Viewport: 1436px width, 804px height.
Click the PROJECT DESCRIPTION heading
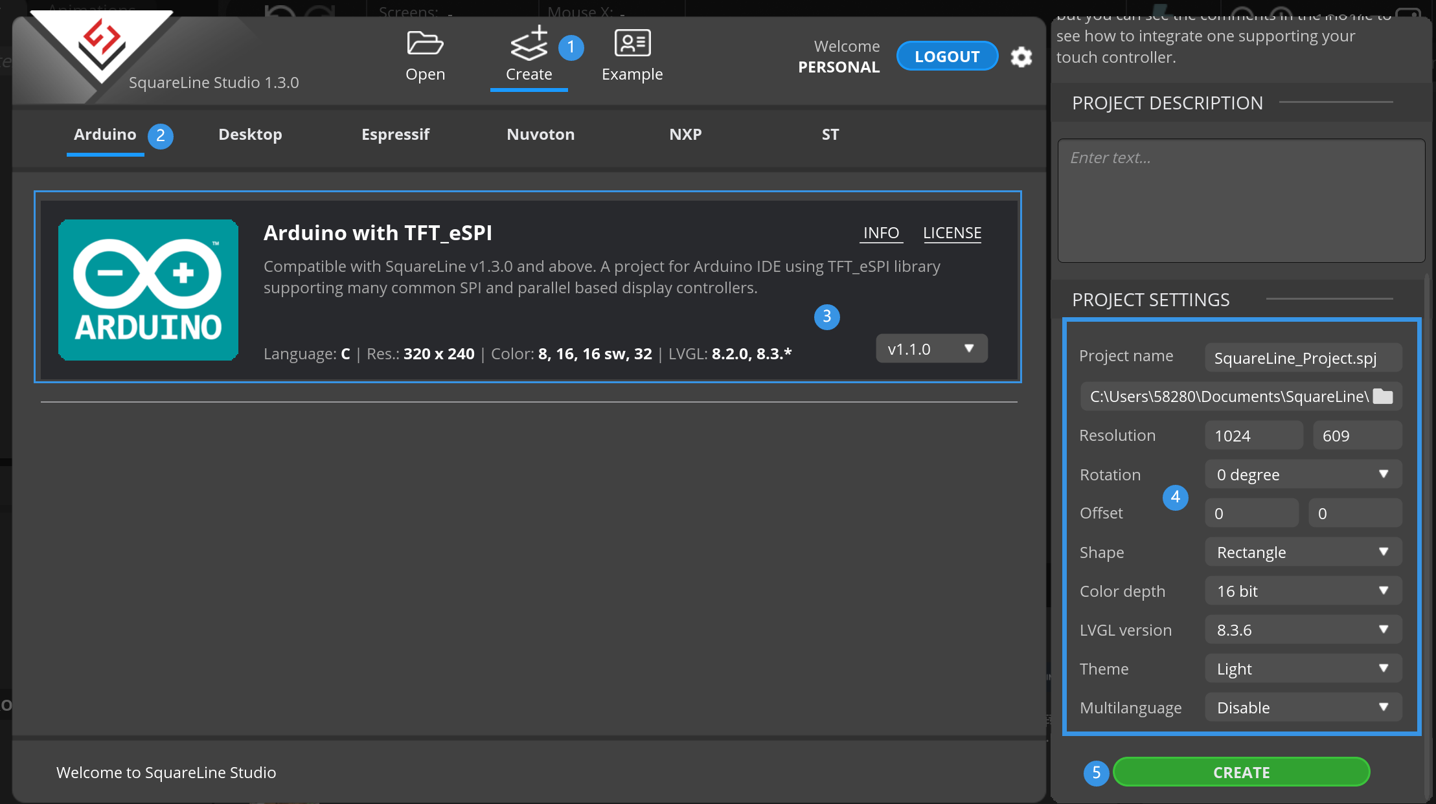coord(1167,103)
